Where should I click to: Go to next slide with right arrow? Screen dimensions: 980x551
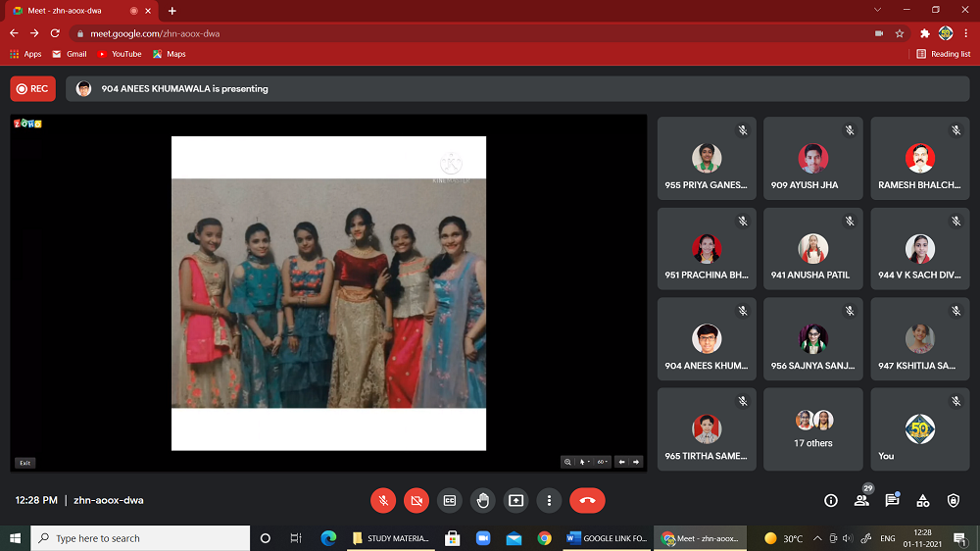coord(636,462)
